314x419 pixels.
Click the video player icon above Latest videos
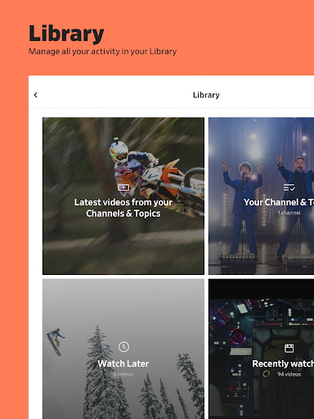(x=123, y=187)
